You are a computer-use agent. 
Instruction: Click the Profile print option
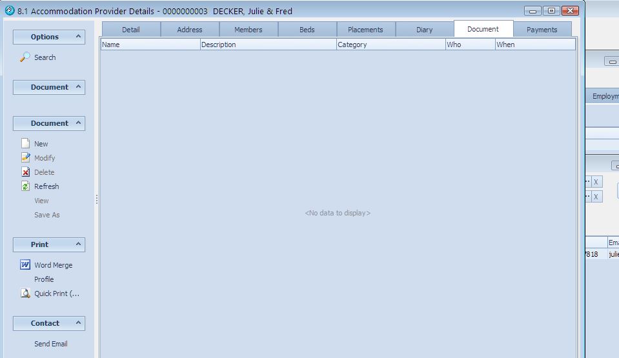(44, 279)
